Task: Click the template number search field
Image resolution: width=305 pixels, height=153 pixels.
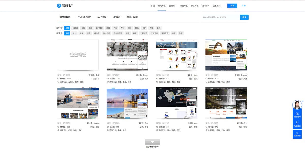Action: (220, 17)
